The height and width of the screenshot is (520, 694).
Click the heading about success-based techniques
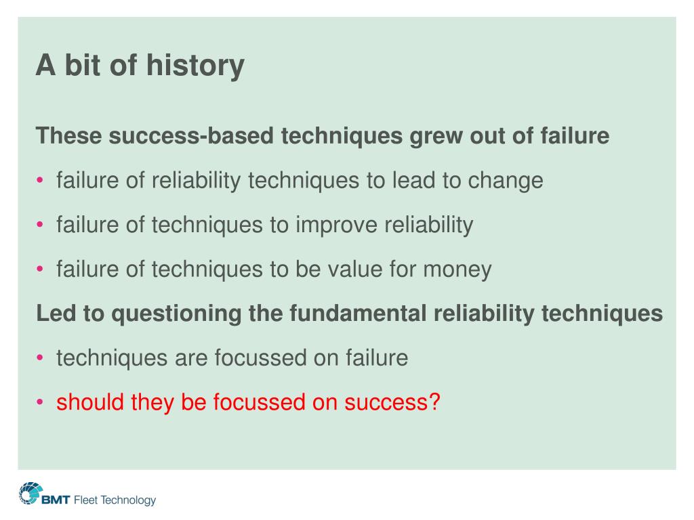(322, 135)
